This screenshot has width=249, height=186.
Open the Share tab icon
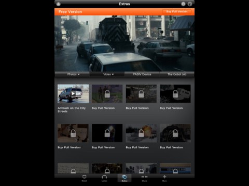144,178
